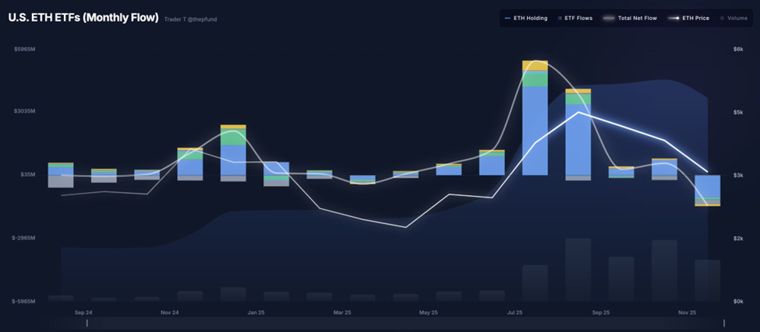The width and height of the screenshot is (760, 332).
Task: Click the left handle of the range slider
Action: tap(87, 323)
